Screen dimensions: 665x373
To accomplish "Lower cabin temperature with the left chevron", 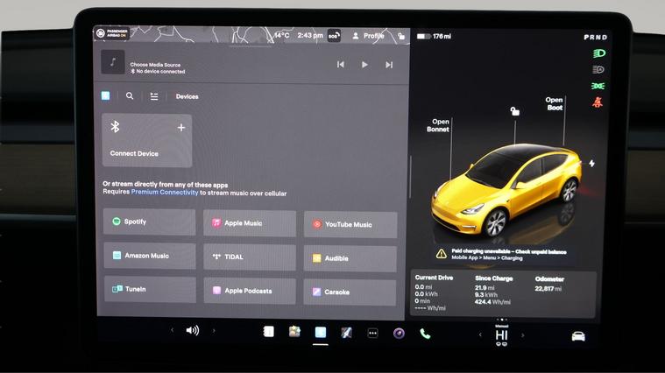I will (x=479, y=334).
